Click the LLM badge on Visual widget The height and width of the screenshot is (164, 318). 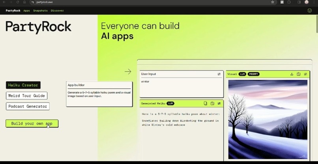242,74
